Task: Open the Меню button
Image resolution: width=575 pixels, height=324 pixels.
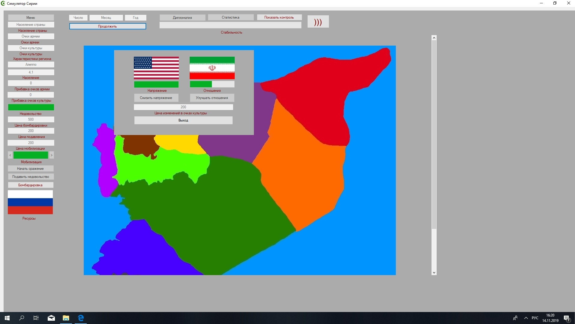Action: [31, 18]
